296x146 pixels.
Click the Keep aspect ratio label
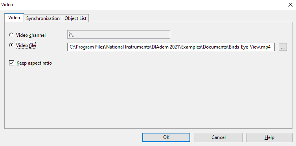pyautogui.click(x=34, y=63)
